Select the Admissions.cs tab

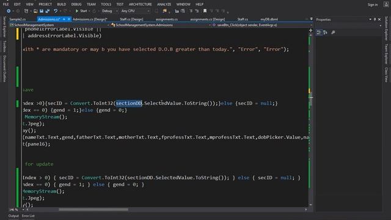[x=49, y=19]
